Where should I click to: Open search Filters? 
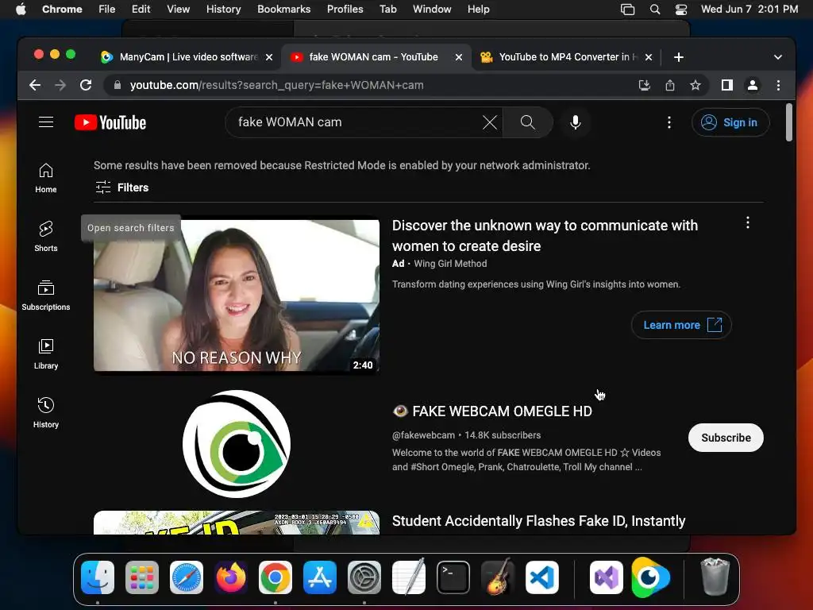point(122,187)
